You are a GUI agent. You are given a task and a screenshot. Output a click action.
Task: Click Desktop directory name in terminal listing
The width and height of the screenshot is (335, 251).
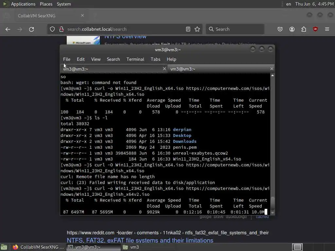pyautogui.click(x=182, y=136)
